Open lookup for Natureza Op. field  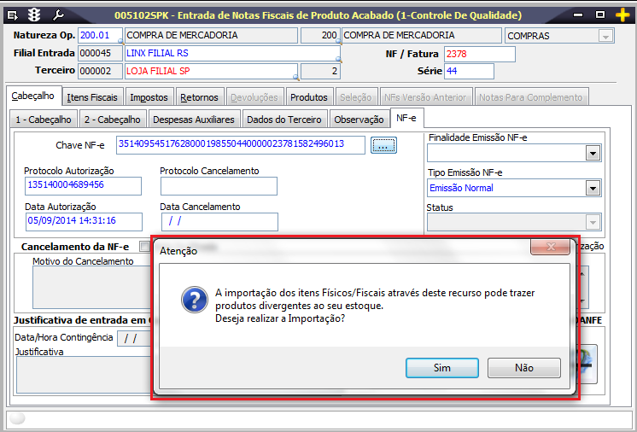click(120, 41)
